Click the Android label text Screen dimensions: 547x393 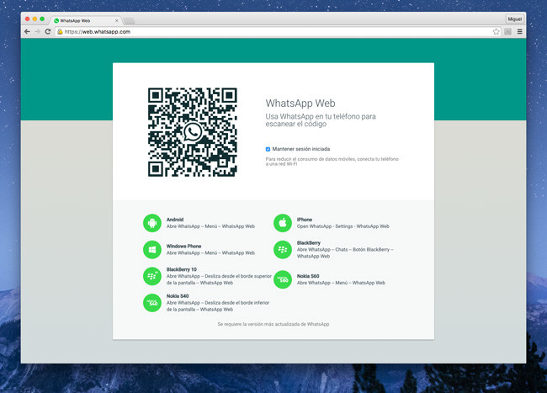click(x=175, y=220)
